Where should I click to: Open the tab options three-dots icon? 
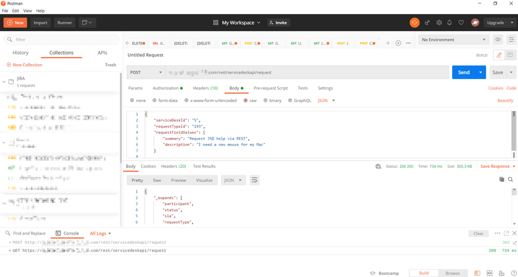tap(408, 43)
